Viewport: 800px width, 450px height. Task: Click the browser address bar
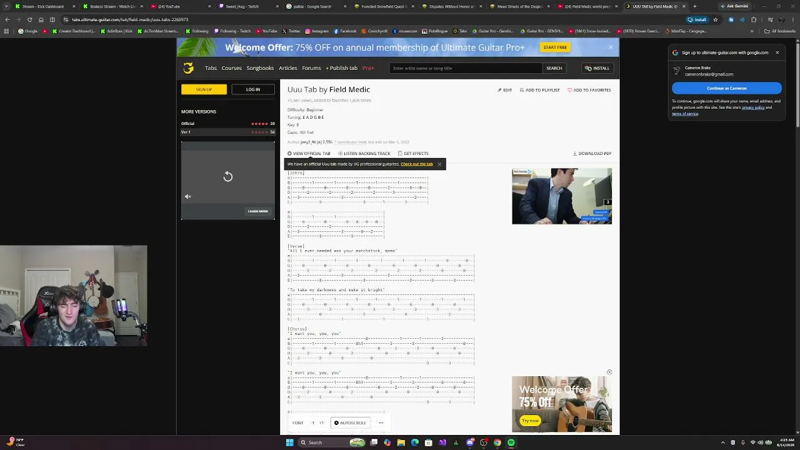375,19
